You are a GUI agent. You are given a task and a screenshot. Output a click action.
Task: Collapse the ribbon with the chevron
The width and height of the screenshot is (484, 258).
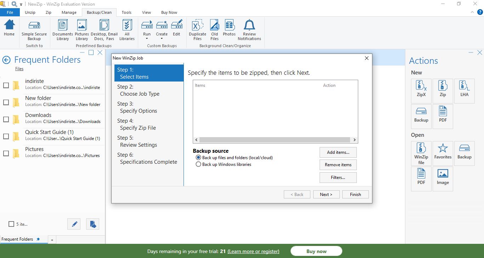point(472,12)
